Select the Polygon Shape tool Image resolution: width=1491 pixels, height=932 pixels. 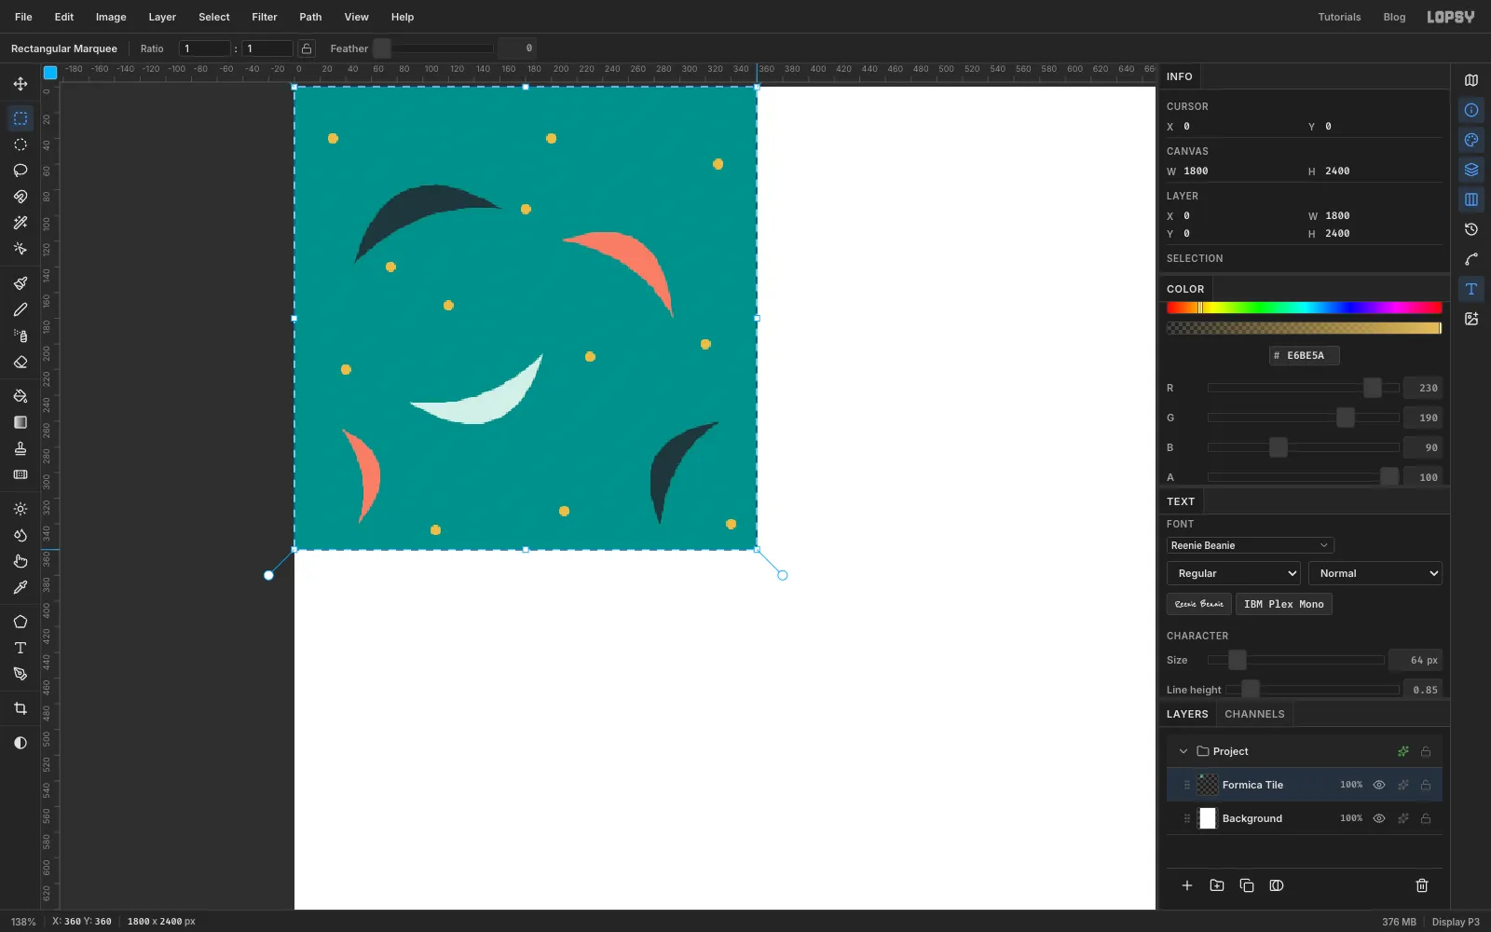click(21, 622)
